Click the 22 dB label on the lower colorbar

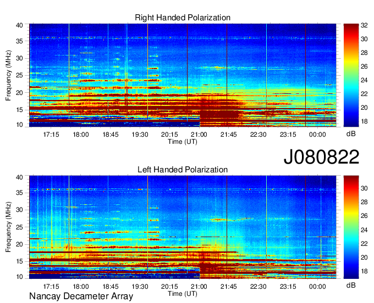point(364,244)
